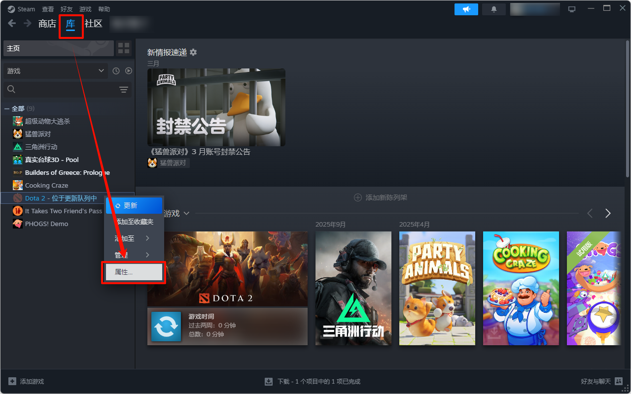Click Cooking Craze list icon
Image resolution: width=631 pixels, height=394 pixels.
[x=18, y=185]
